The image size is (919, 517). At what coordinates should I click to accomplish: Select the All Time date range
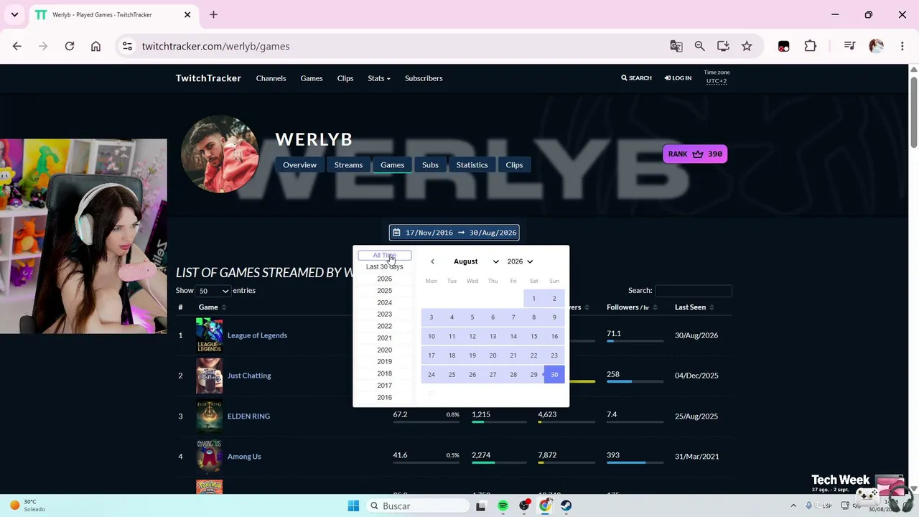385,256
